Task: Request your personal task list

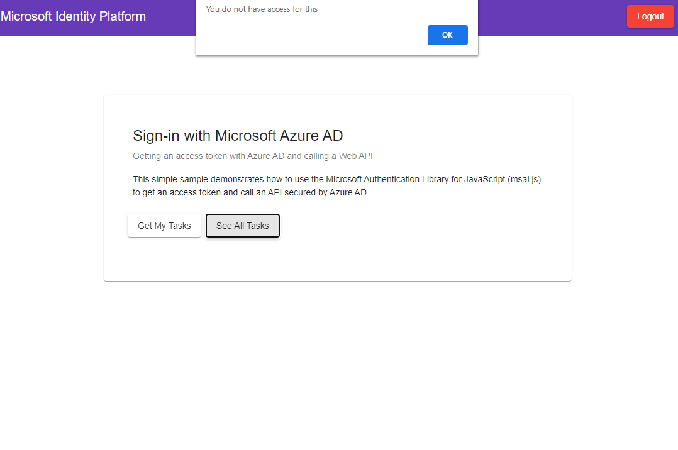Action: 164,225
